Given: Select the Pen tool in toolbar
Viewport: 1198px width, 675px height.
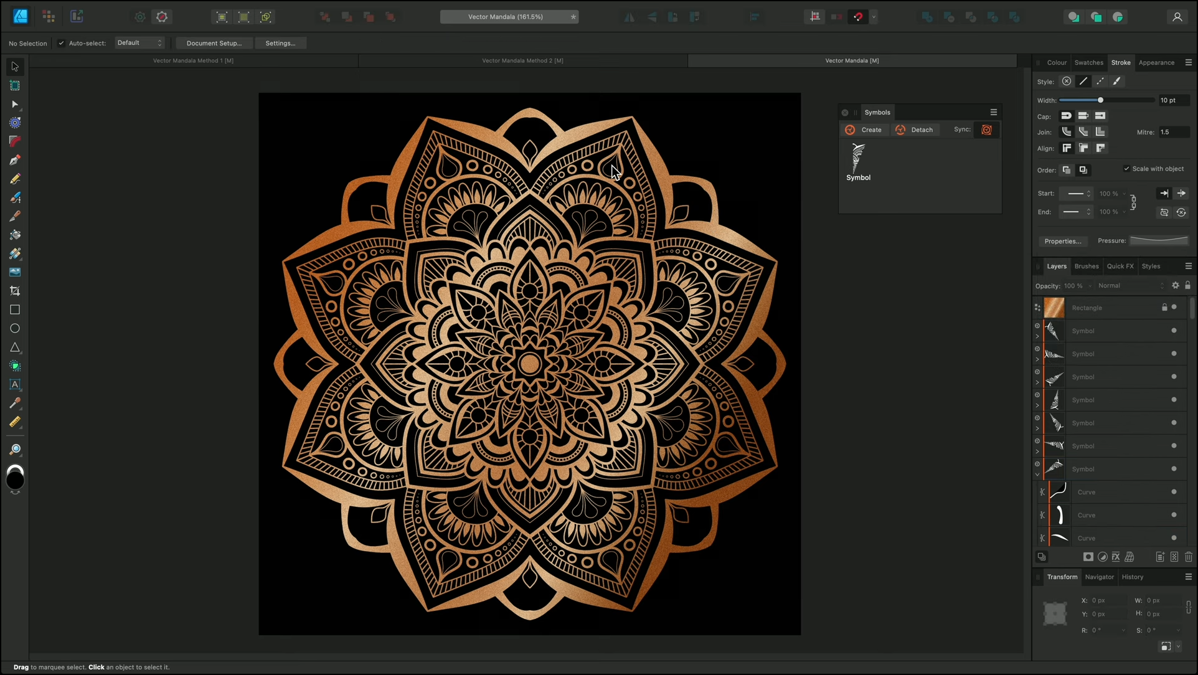Looking at the screenshot, I should pos(15,160).
